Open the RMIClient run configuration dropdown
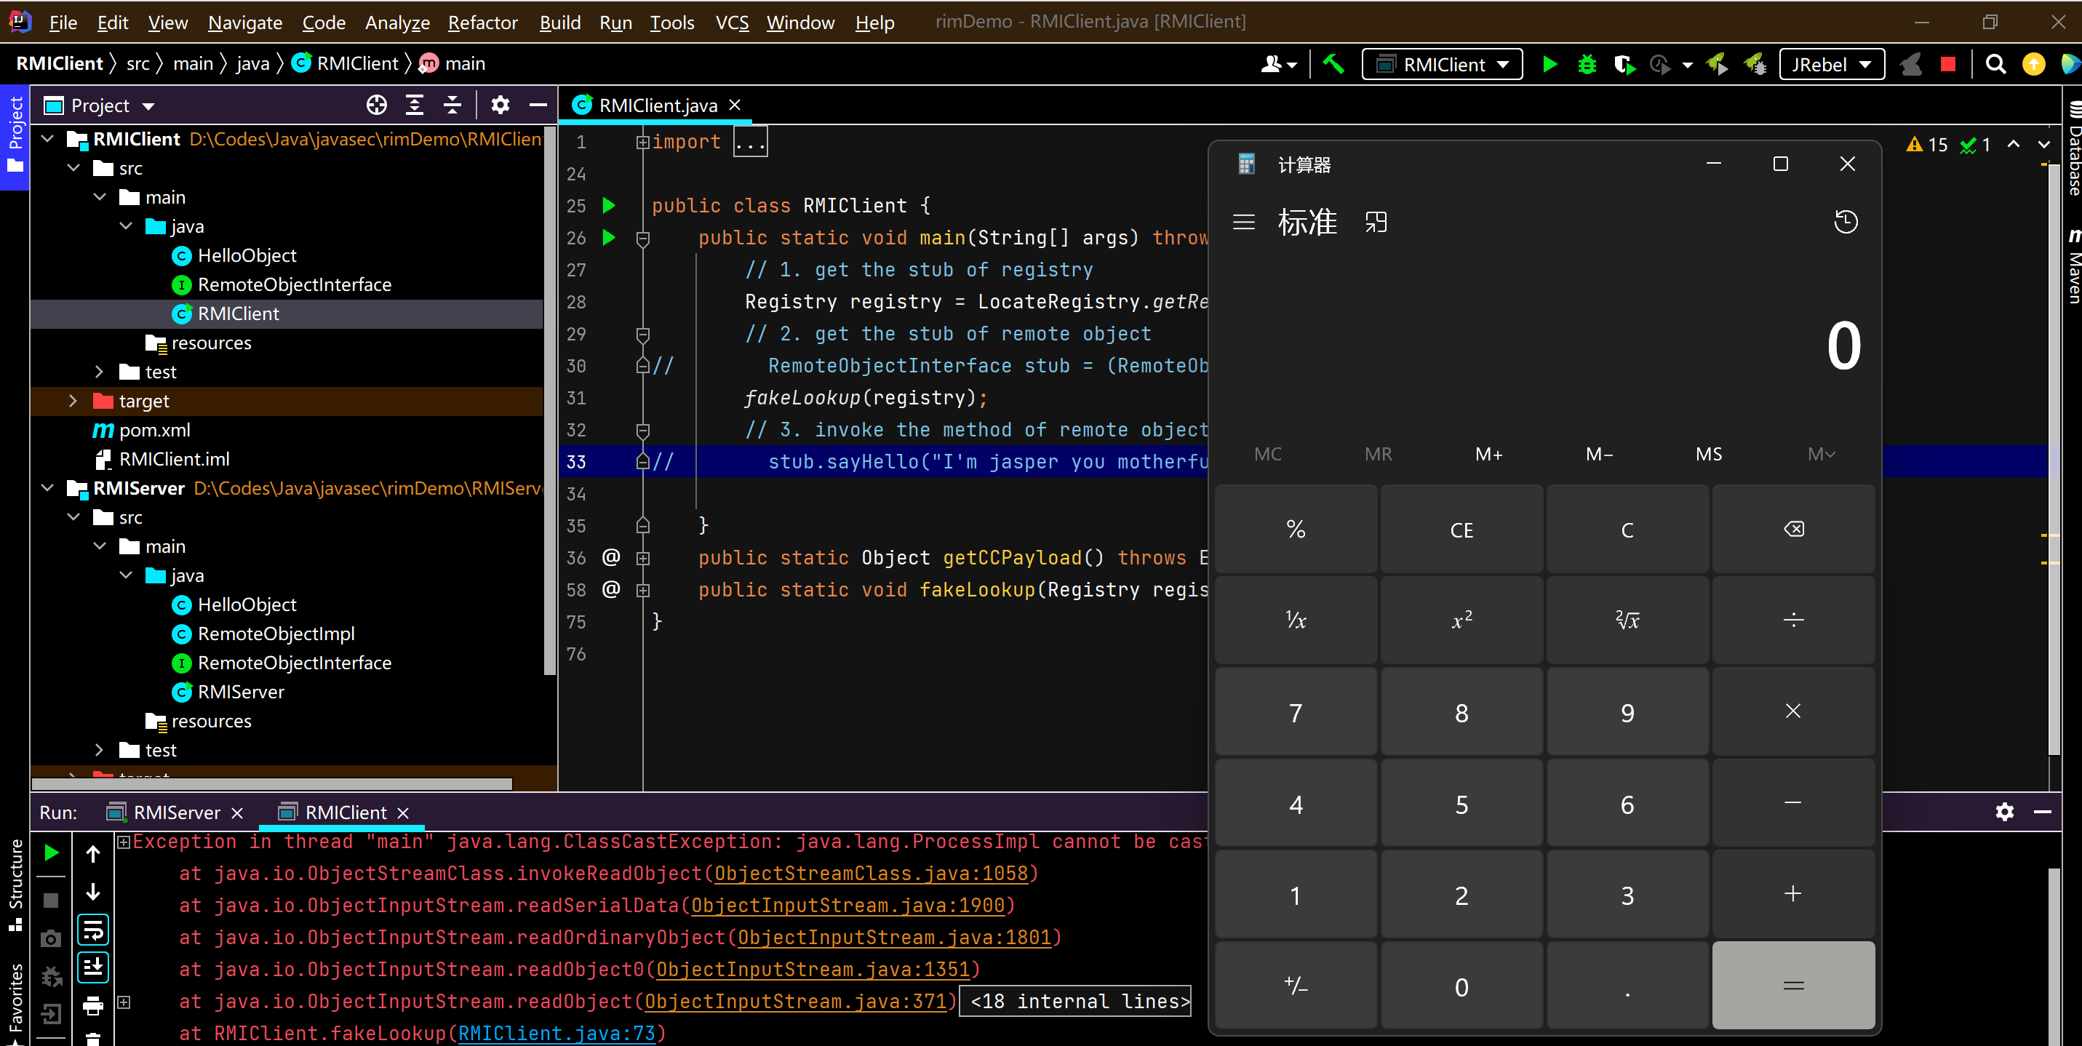Image resolution: width=2082 pixels, height=1046 pixels. click(1442, 65)
